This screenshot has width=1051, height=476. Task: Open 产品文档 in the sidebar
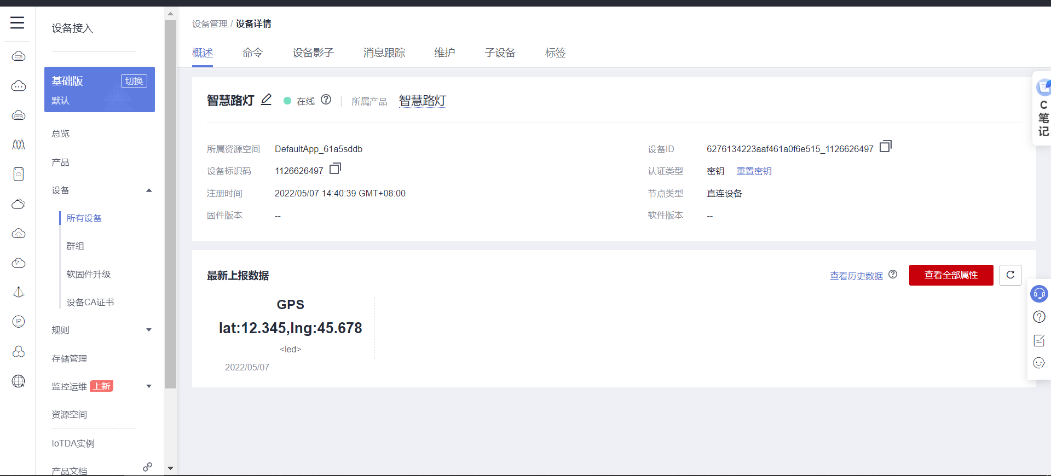click(x=70, y=471)
